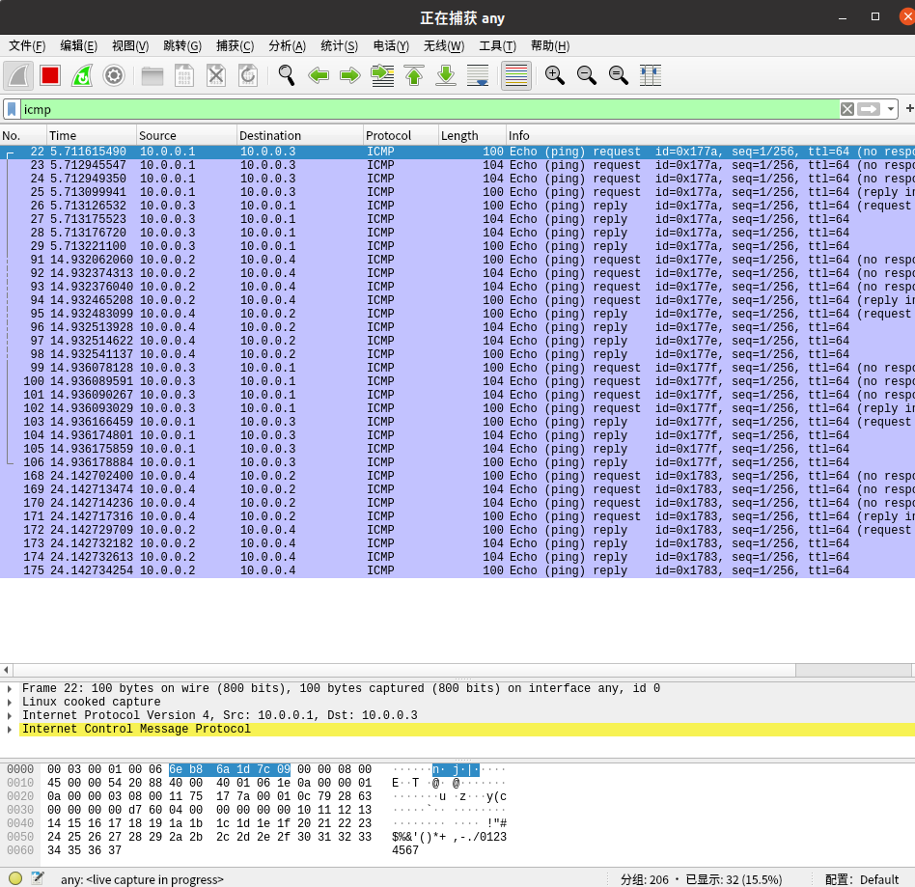Select packet 99 at time 14.936078128
Screen dimensions: 915x887
[x=457, y=368]
